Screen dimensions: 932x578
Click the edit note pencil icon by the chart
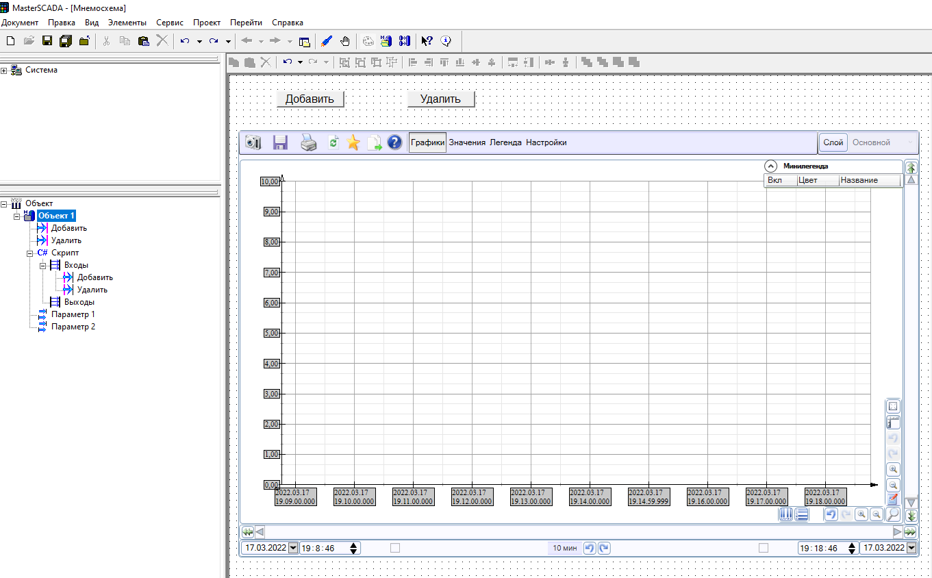coord(893,499)
